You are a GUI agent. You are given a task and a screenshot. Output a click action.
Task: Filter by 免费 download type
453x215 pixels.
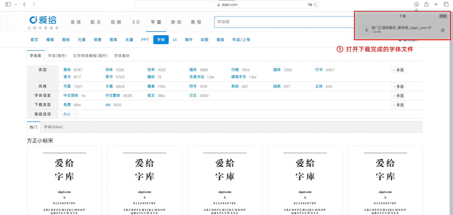(67, 105)
